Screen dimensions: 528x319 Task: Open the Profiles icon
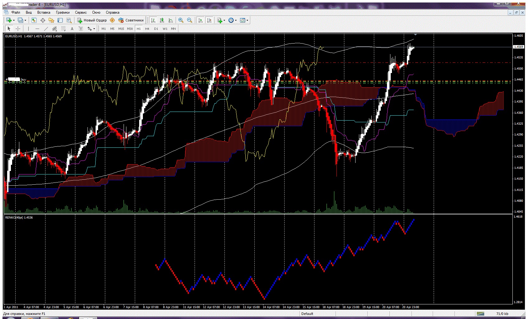point(21,20)
